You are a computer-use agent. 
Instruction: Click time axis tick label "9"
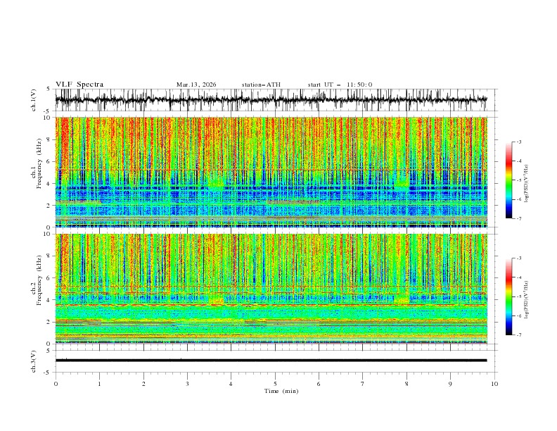pyautogui.click(x=450, y=384)
